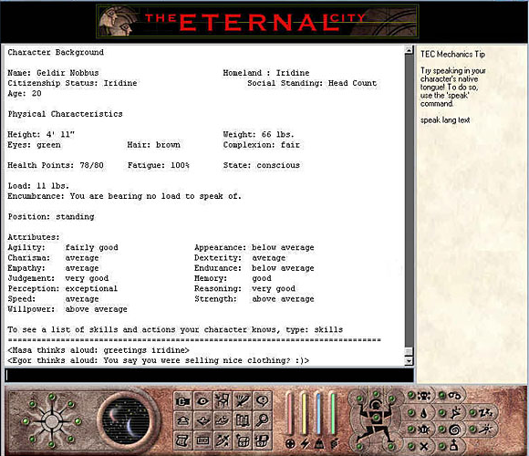The width and height of the screenshot is (529, 456).
Task: Click the camera icon in the action grid
Action: (x=182, y=401)
